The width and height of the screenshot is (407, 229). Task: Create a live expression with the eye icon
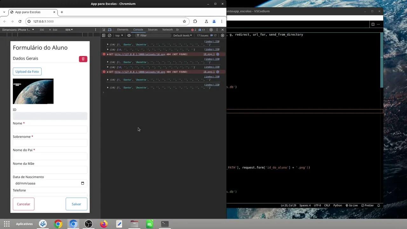pos(129,35)
